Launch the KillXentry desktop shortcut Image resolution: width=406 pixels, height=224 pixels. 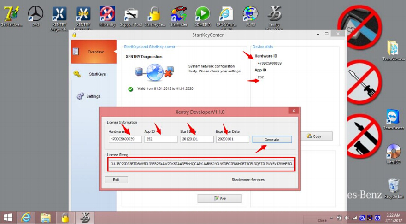point(107,14)
